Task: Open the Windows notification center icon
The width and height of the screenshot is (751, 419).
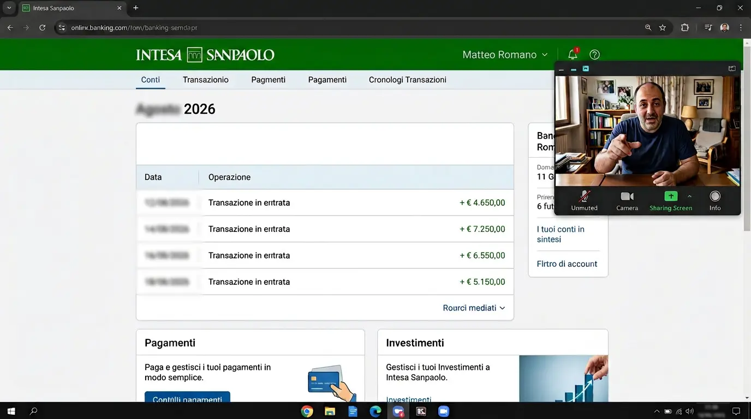Action: coord(736,411)
